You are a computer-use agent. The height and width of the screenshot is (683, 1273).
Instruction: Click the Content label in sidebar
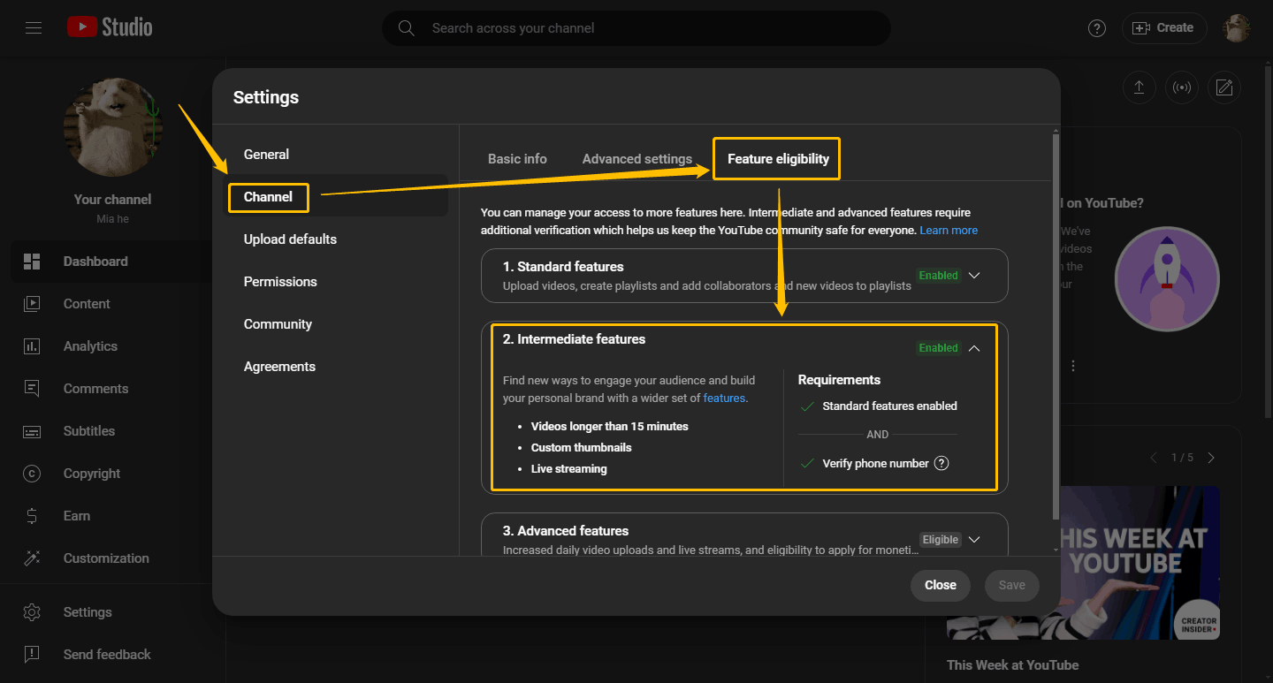87,304
